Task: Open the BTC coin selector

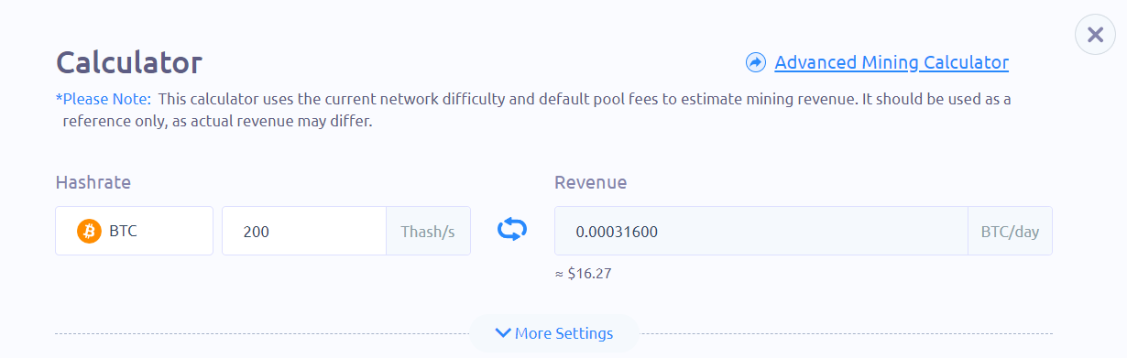Action: 134,231
